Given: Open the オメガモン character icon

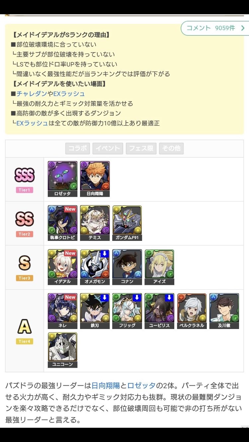Looking at the screenshot, I should [x=95, y=267].
